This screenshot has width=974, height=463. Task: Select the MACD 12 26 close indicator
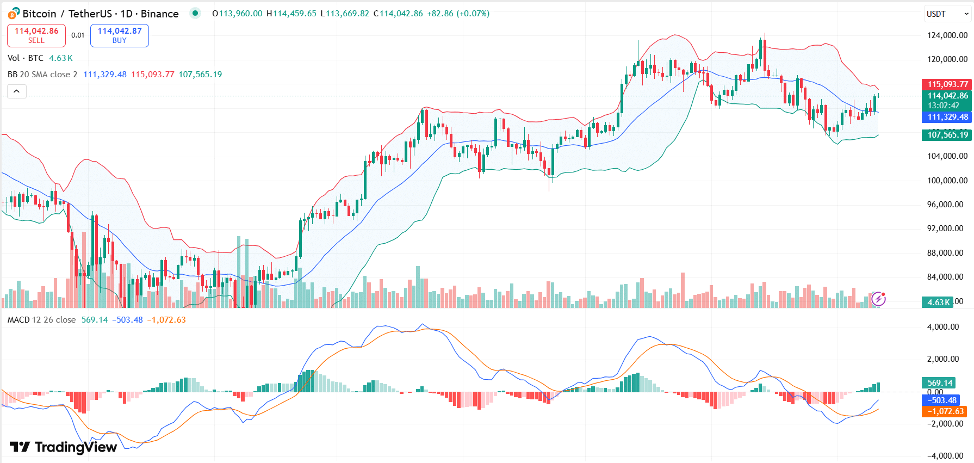pyautogui.click(x=42, y=320)
